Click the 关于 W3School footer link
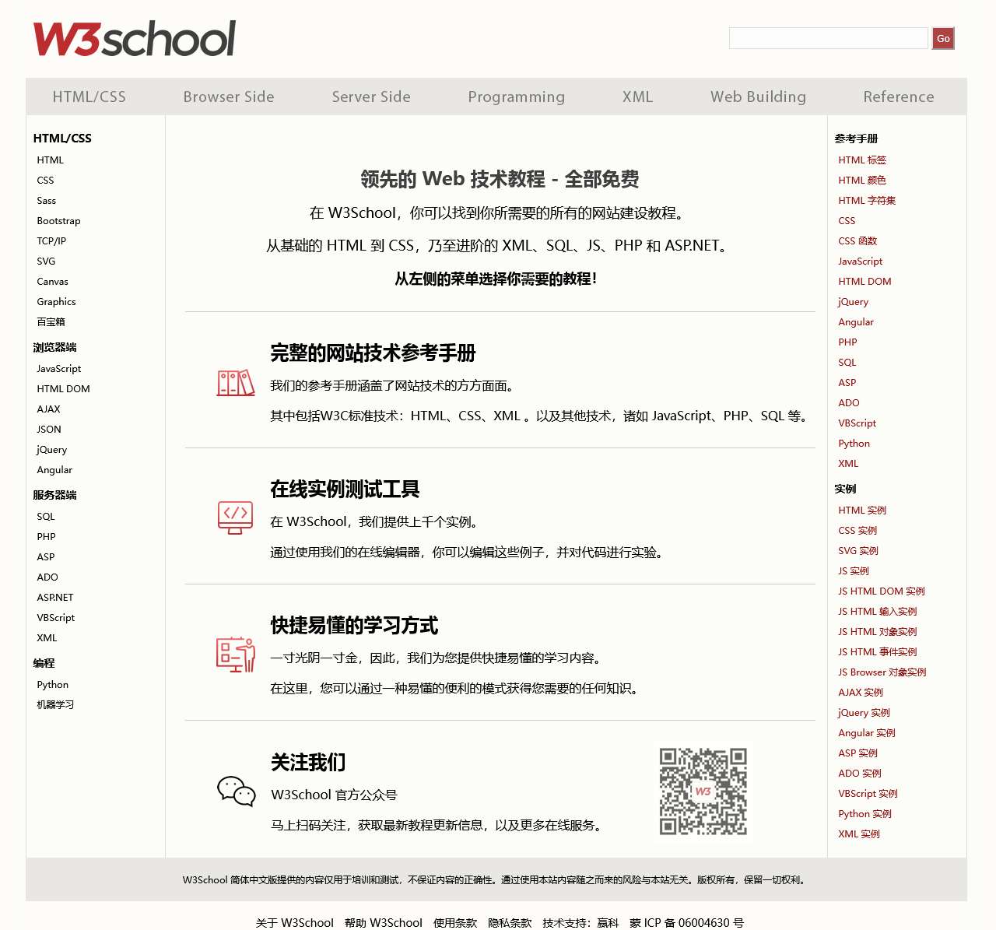996x930 pixels. [293, 922]
